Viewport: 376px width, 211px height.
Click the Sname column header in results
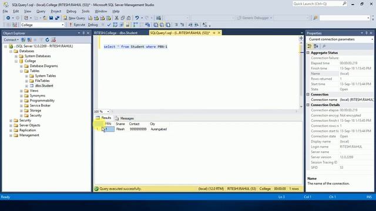pos(120,124)
